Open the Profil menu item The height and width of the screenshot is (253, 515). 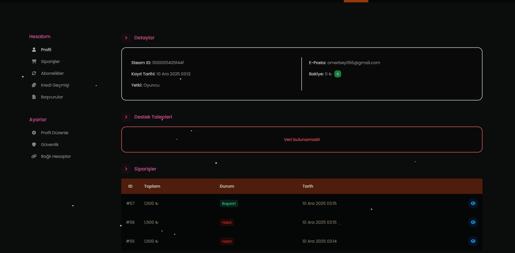[46, 50]
